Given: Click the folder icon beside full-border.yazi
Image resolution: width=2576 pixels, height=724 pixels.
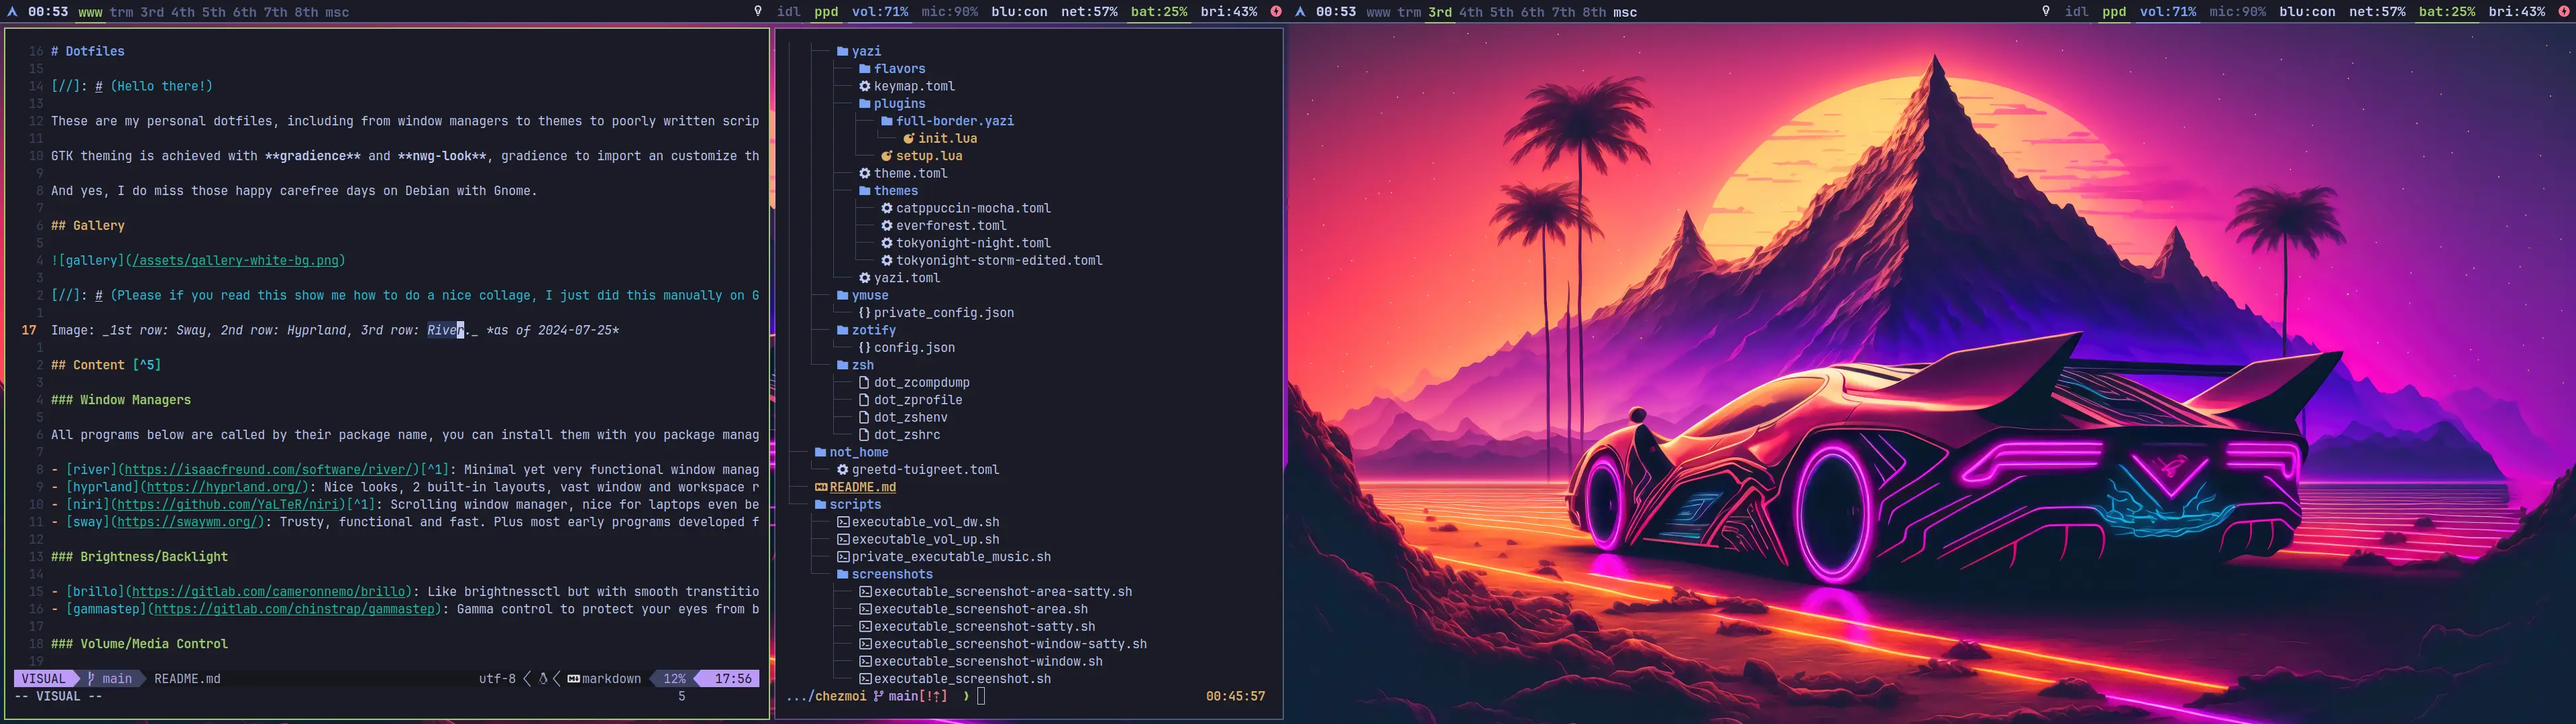Looking at the screenshot, I should (887, 121).
